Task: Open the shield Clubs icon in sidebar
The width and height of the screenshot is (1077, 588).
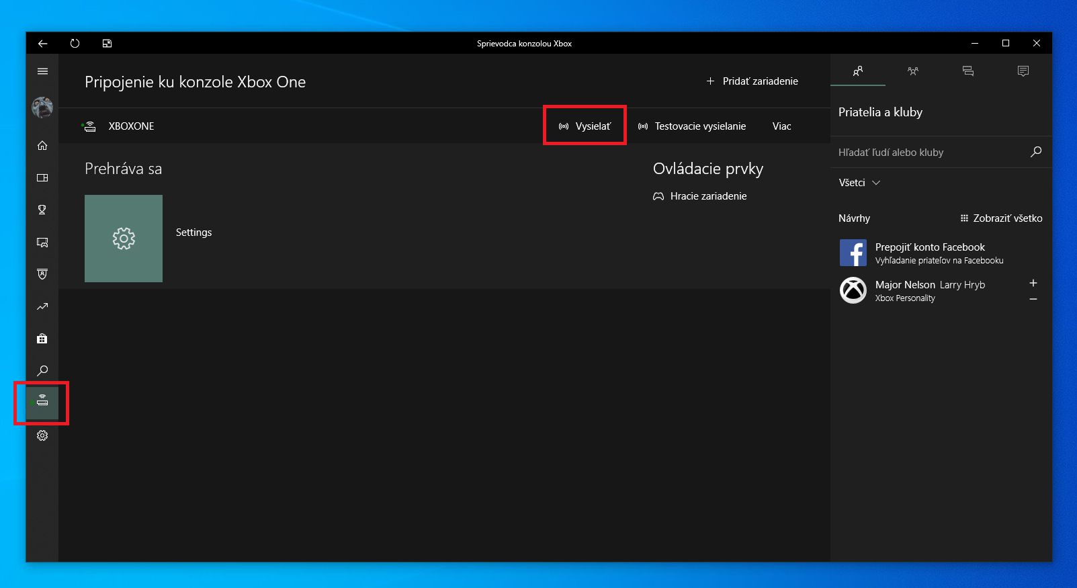Action: coord(42,274)
